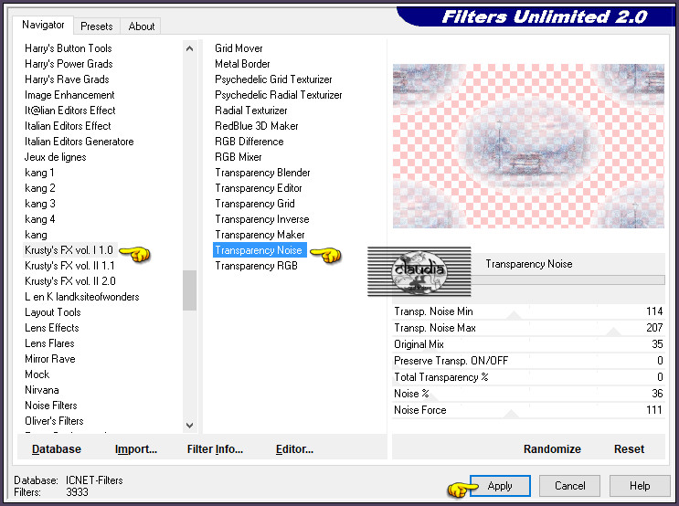679x506 pixels.
Task: Select Mock category
Action: tap(37, 374)
